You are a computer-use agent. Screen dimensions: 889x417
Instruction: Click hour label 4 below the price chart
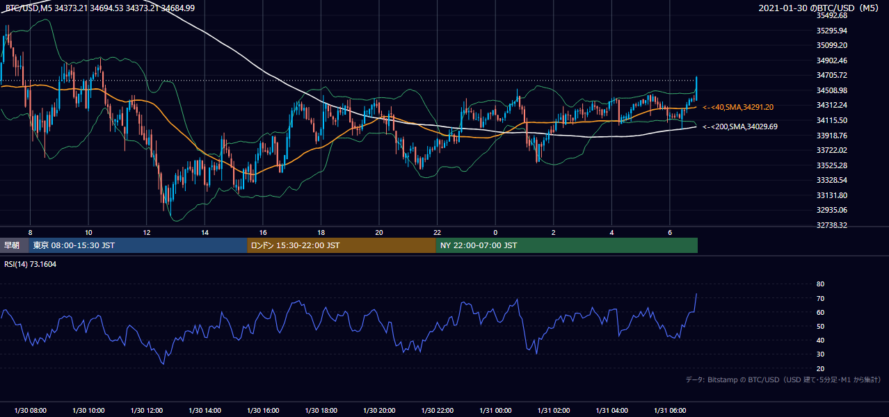pyautogui.click(x=611, y=232)
